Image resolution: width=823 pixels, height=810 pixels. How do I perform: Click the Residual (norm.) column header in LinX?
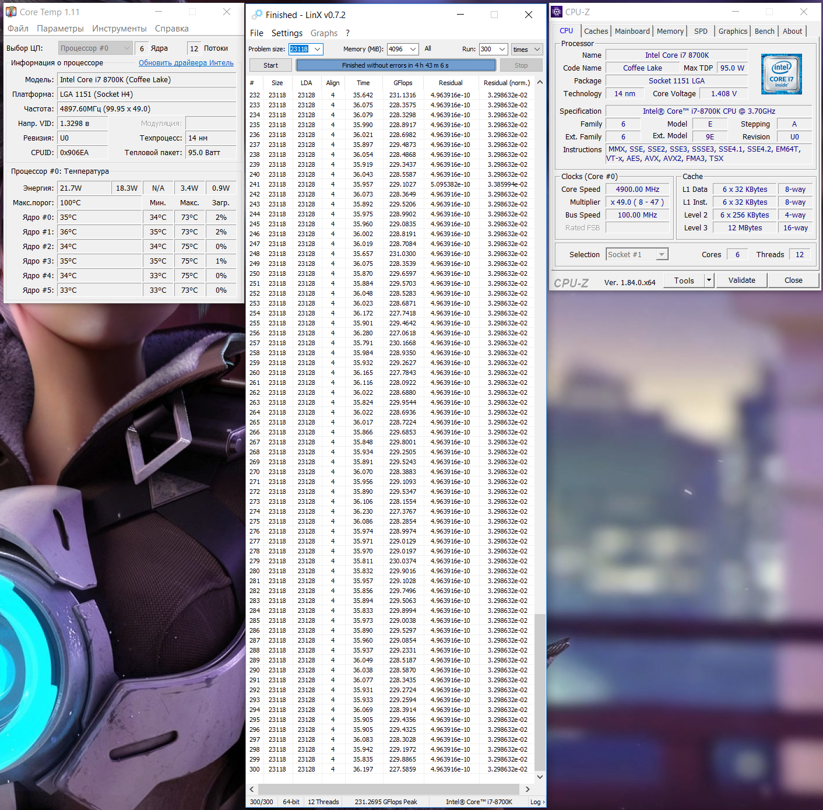[x=507, y=83]
